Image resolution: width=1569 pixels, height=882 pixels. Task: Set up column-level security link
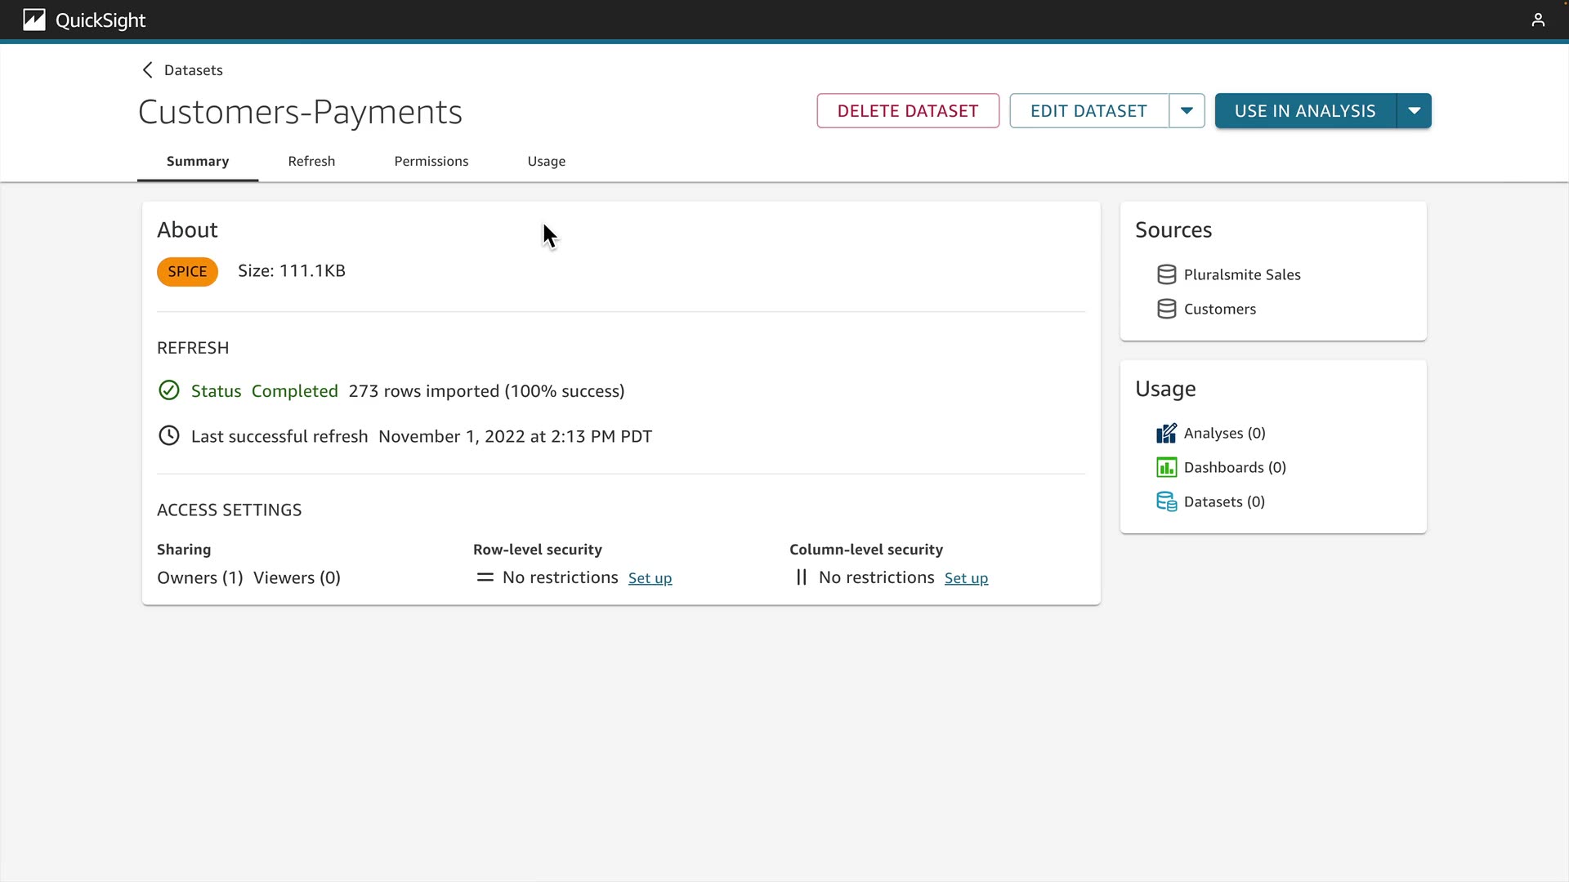966,578
